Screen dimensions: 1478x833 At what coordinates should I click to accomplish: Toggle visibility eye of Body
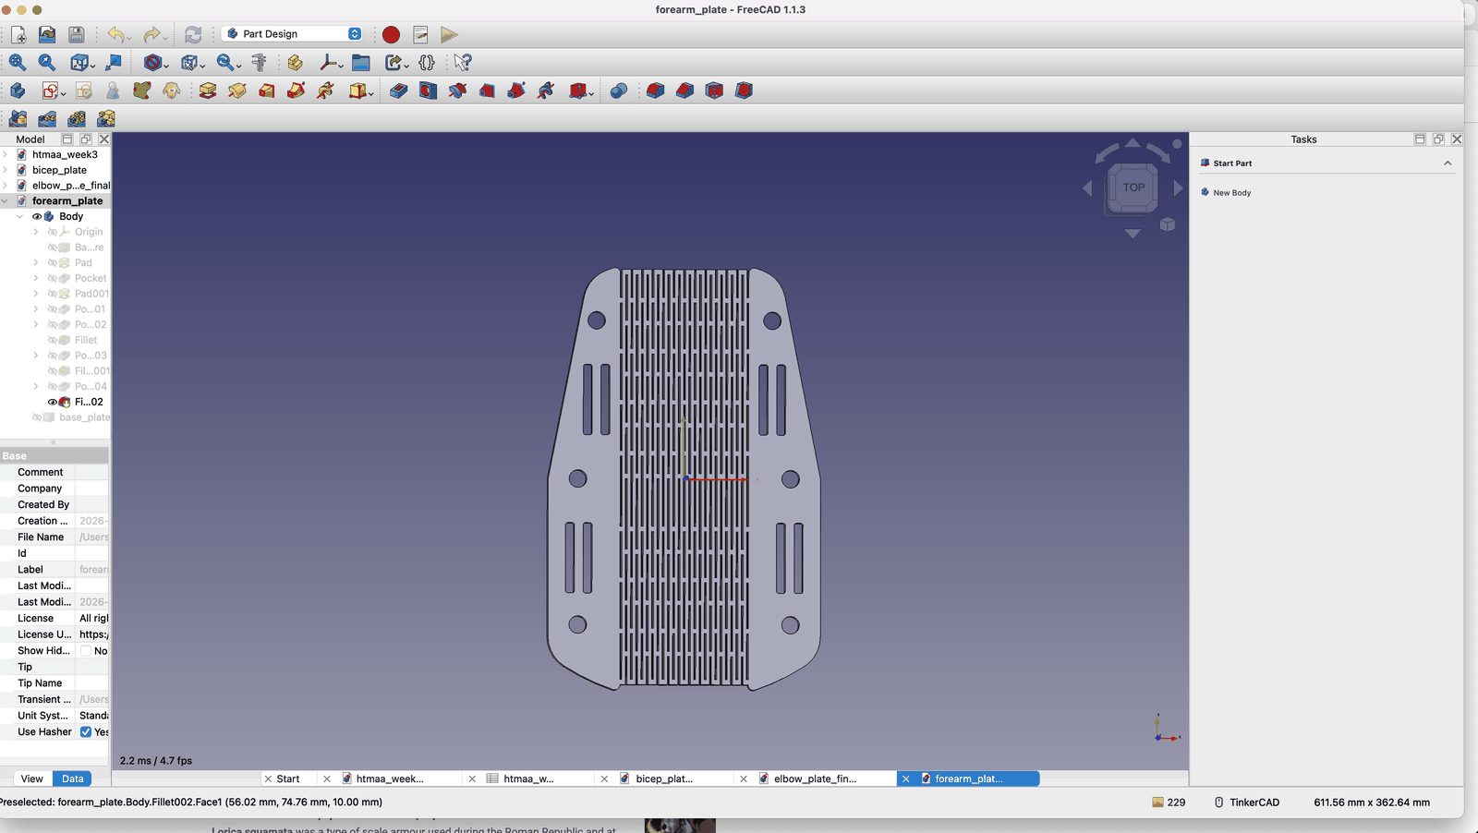pyautogui.click(x=37, y=217)
